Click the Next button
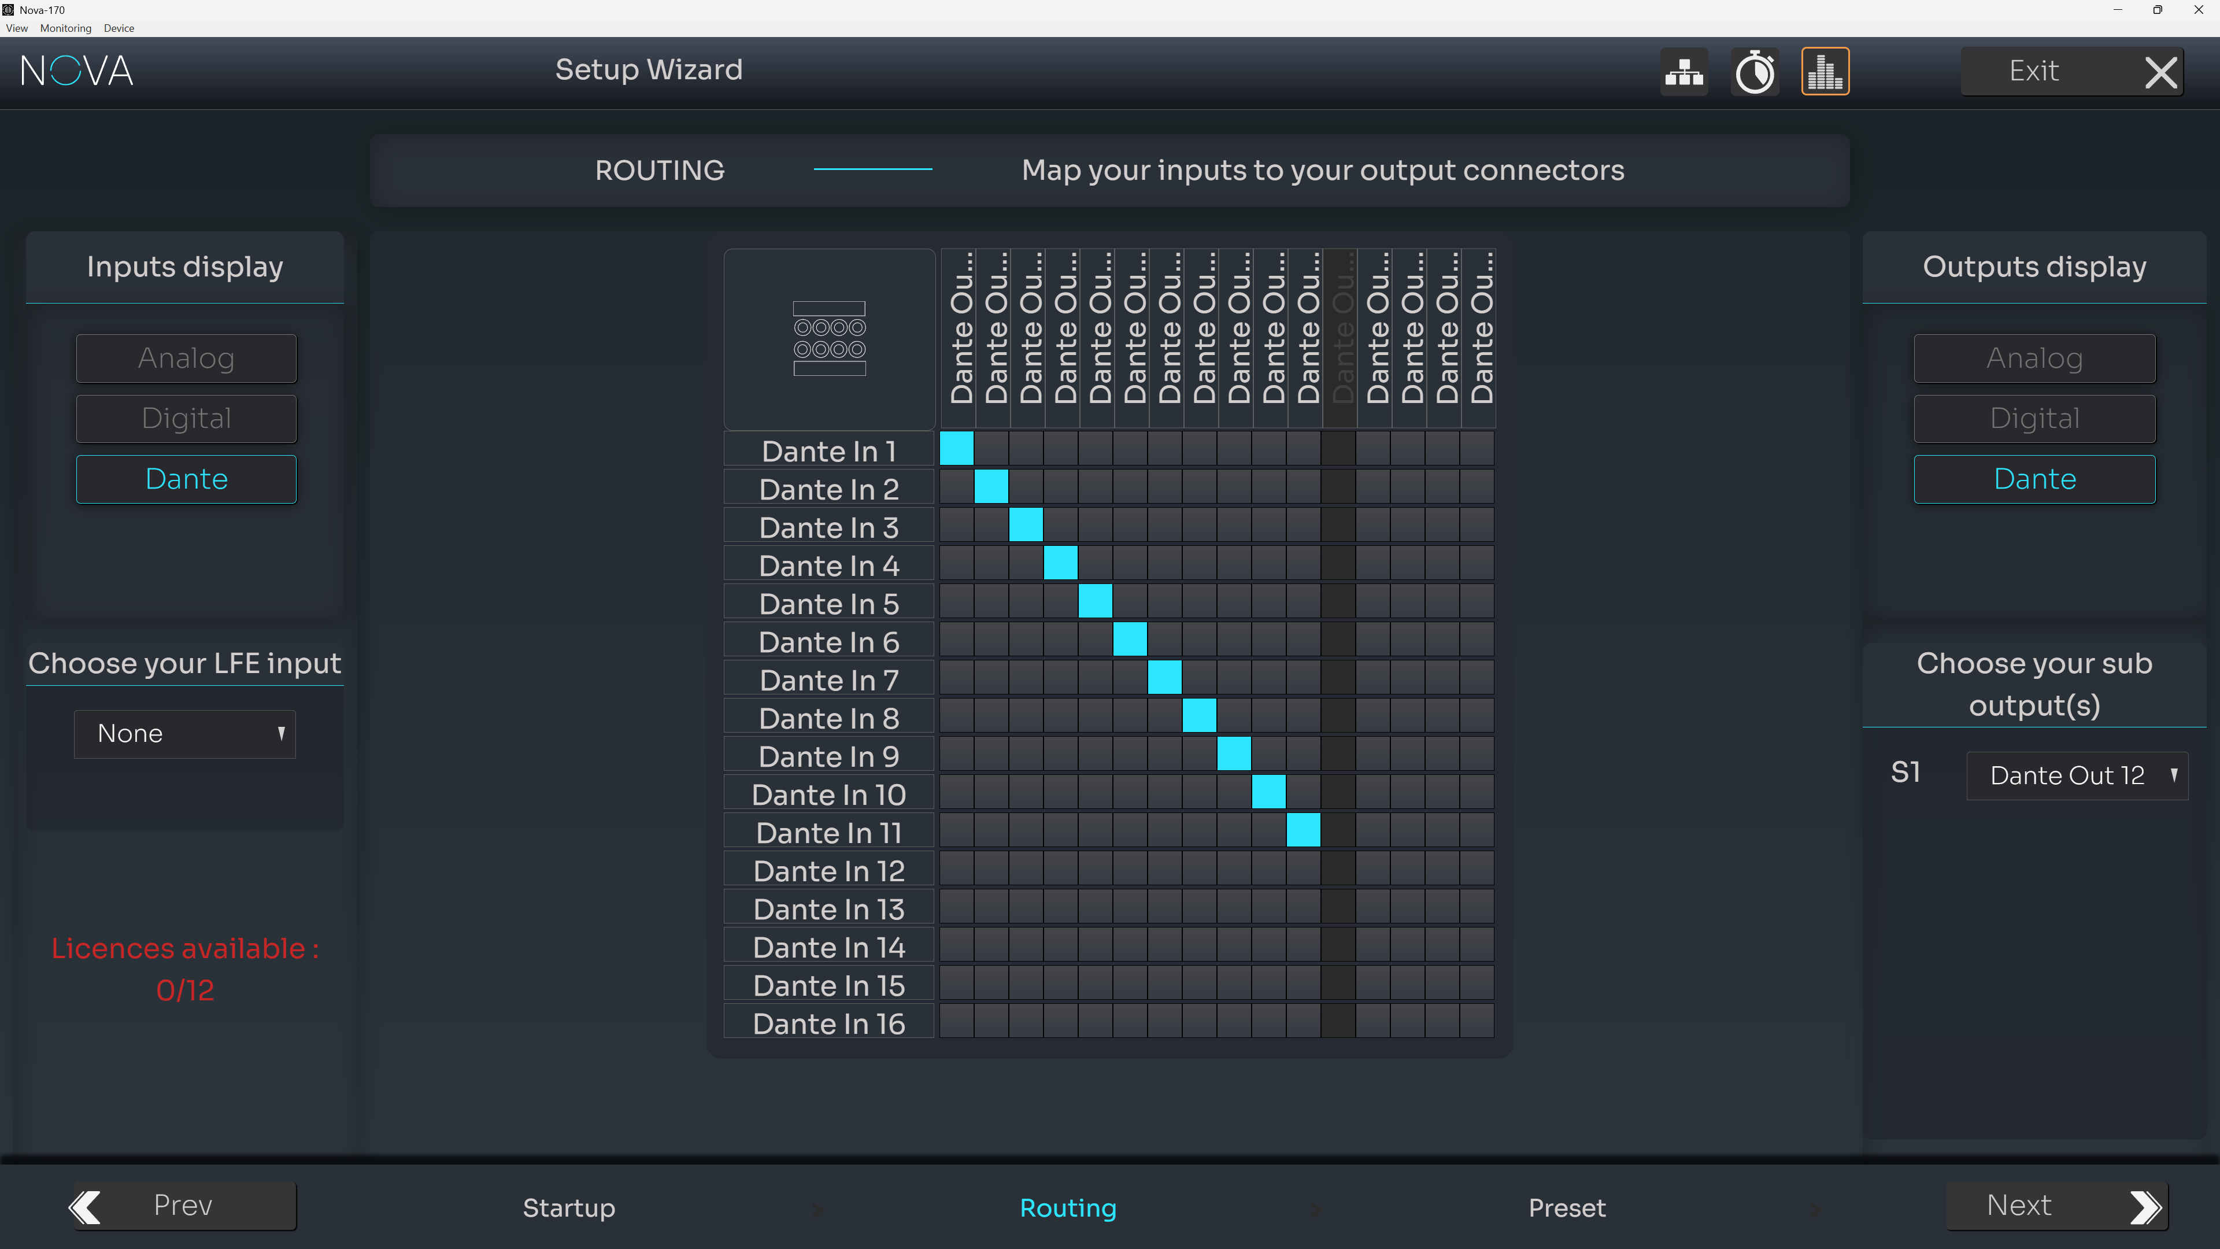 coord(2056,1206)
